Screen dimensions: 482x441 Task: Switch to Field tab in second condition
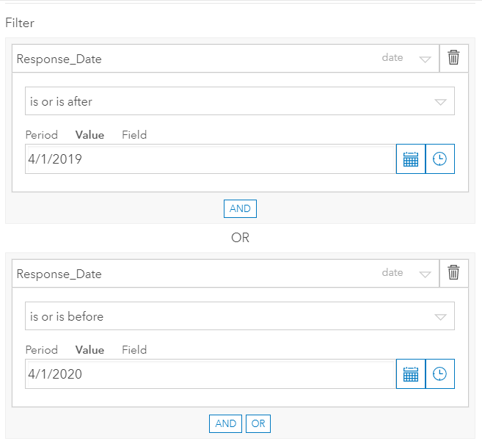click(134, 350)
